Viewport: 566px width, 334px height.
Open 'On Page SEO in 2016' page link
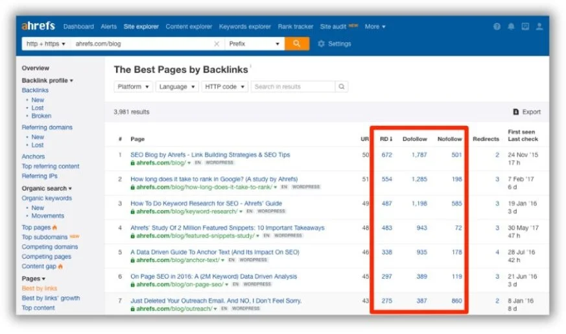[x=214, y=276]
